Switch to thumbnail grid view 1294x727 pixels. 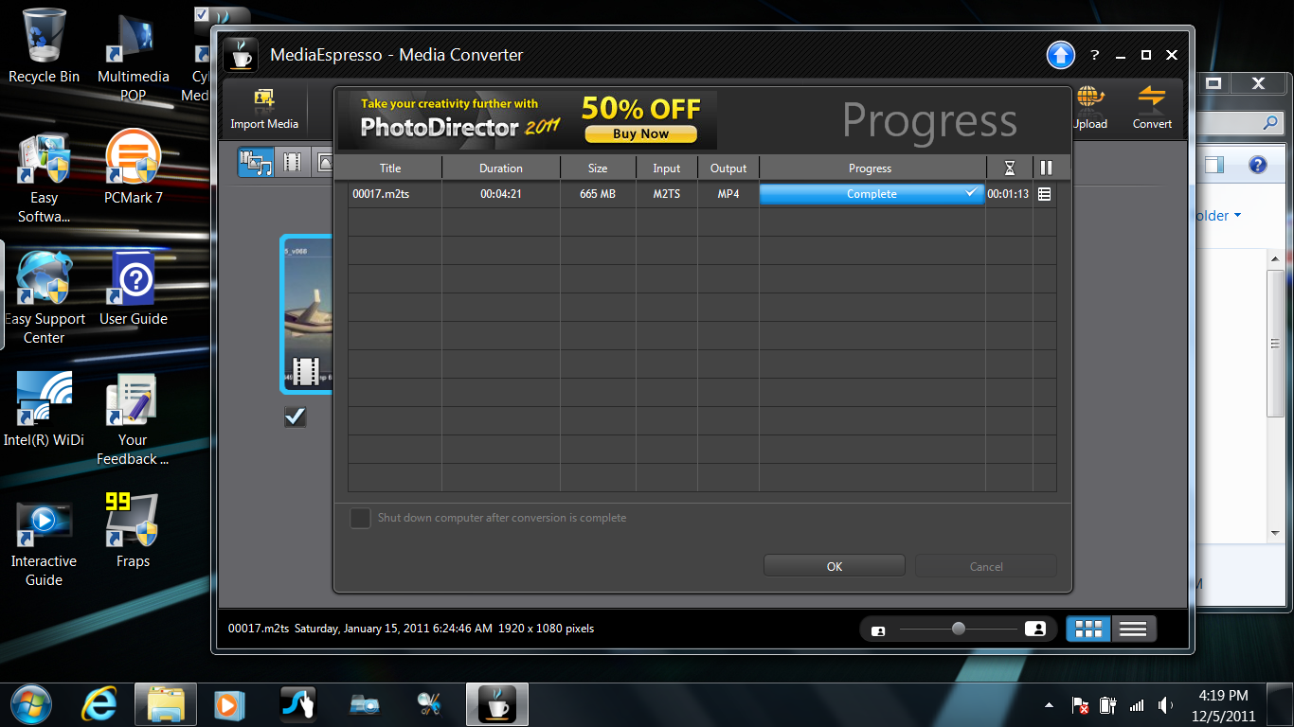click(1088, 629)
